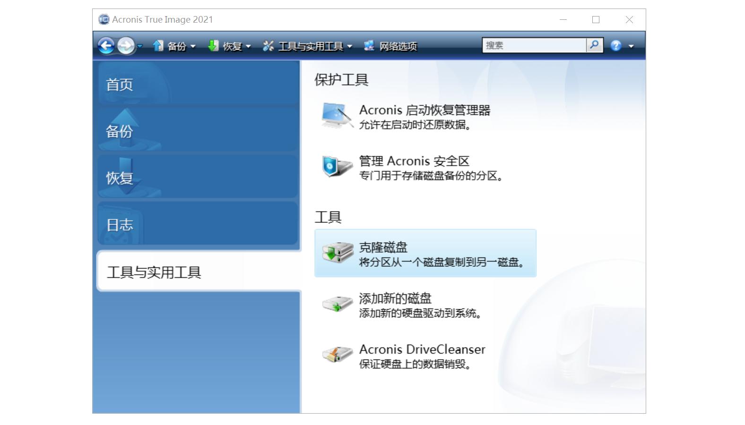Launch the 克隆磁盘 tool
Image resolution: width=745 pixels, height=425 pixels.
425,253
